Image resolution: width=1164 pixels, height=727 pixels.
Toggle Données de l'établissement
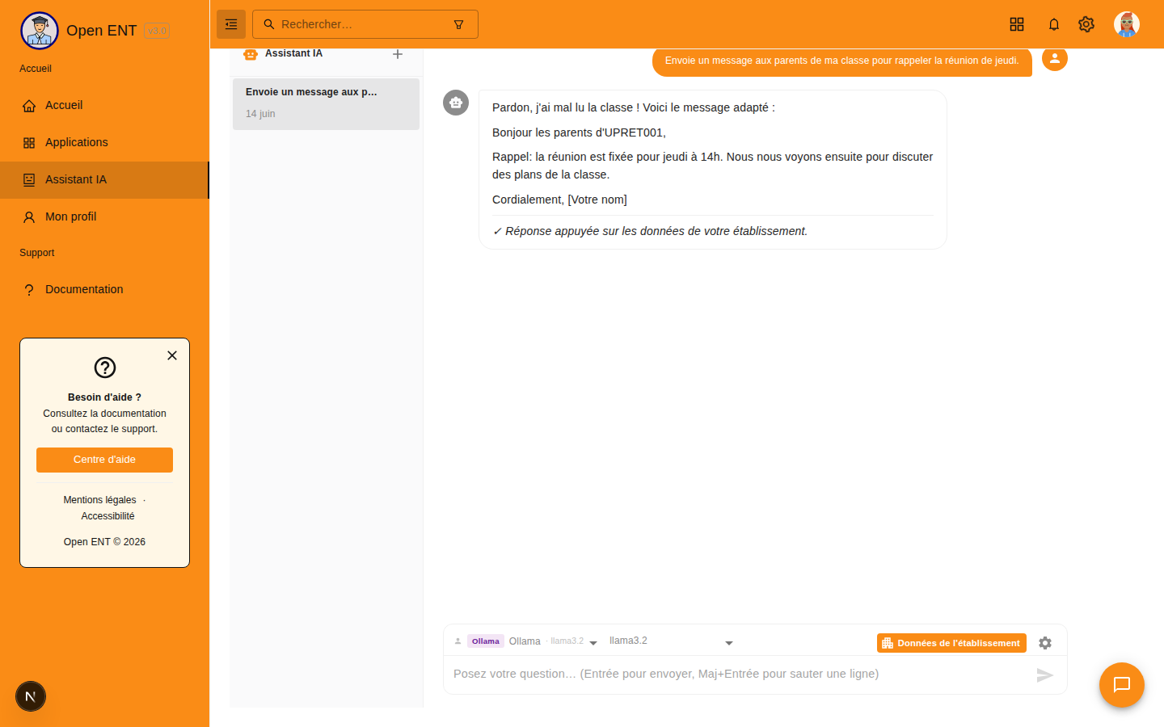(951, 643)
